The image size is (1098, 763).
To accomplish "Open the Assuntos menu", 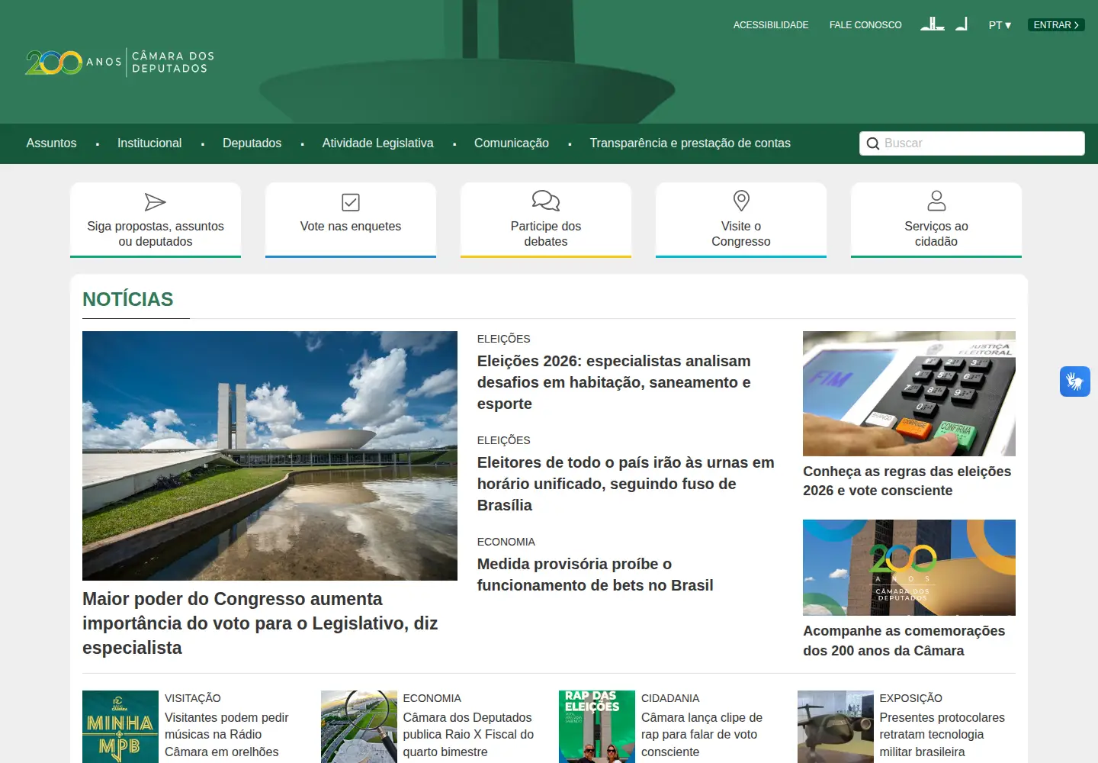I will [52, 143].
